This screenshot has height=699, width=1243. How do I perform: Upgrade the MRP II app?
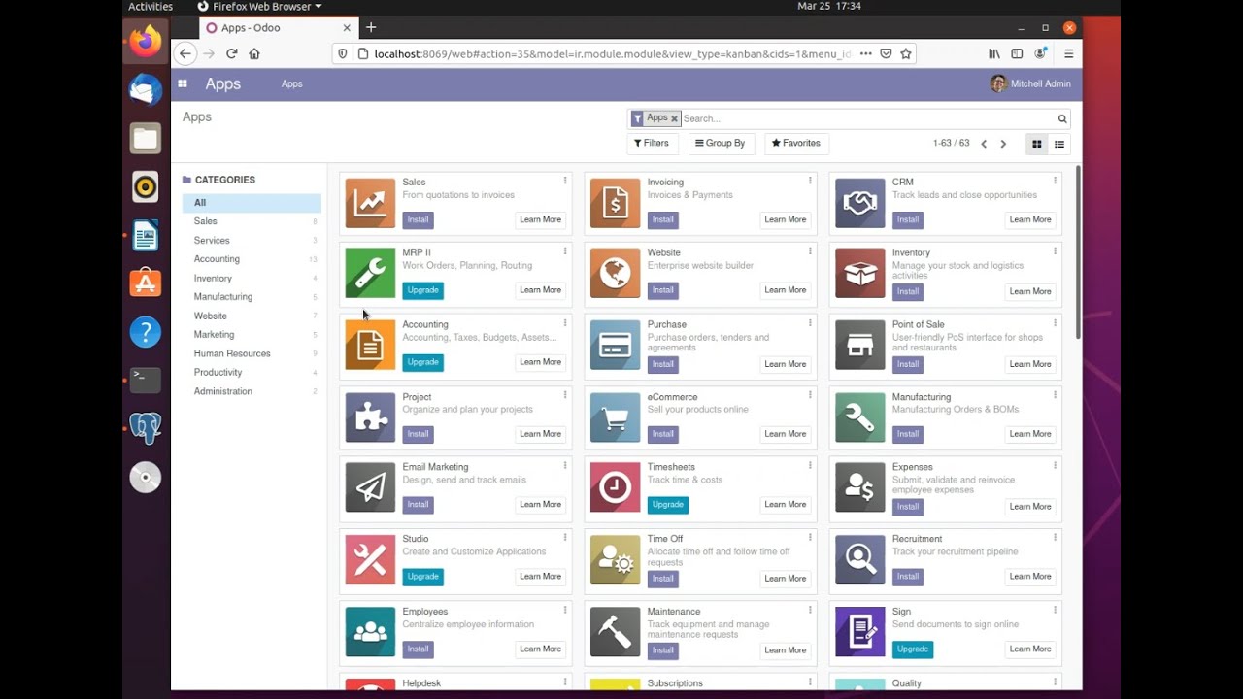pos(422,290)
